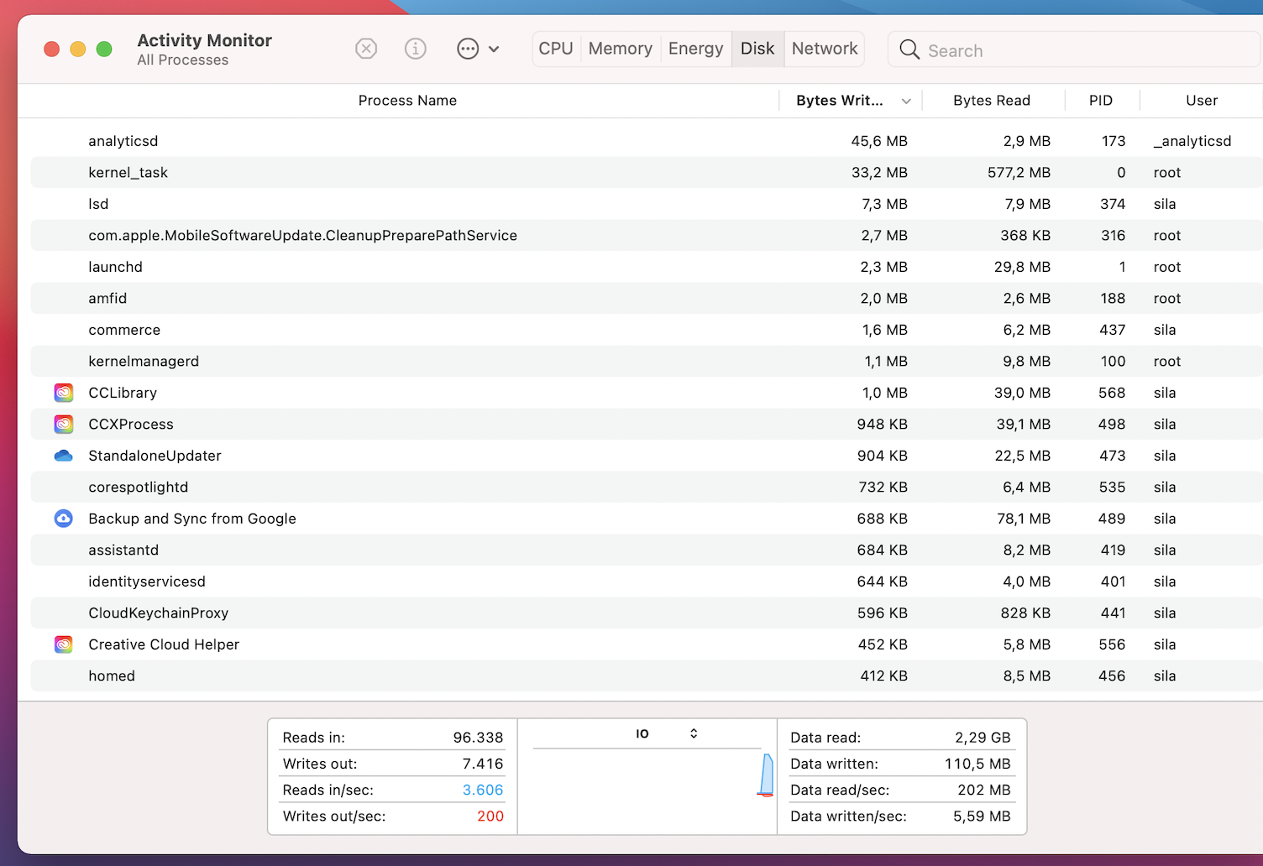Sort by the Bytes Read column header
This screenshot has height=866, width=1263.
point(992,101)
